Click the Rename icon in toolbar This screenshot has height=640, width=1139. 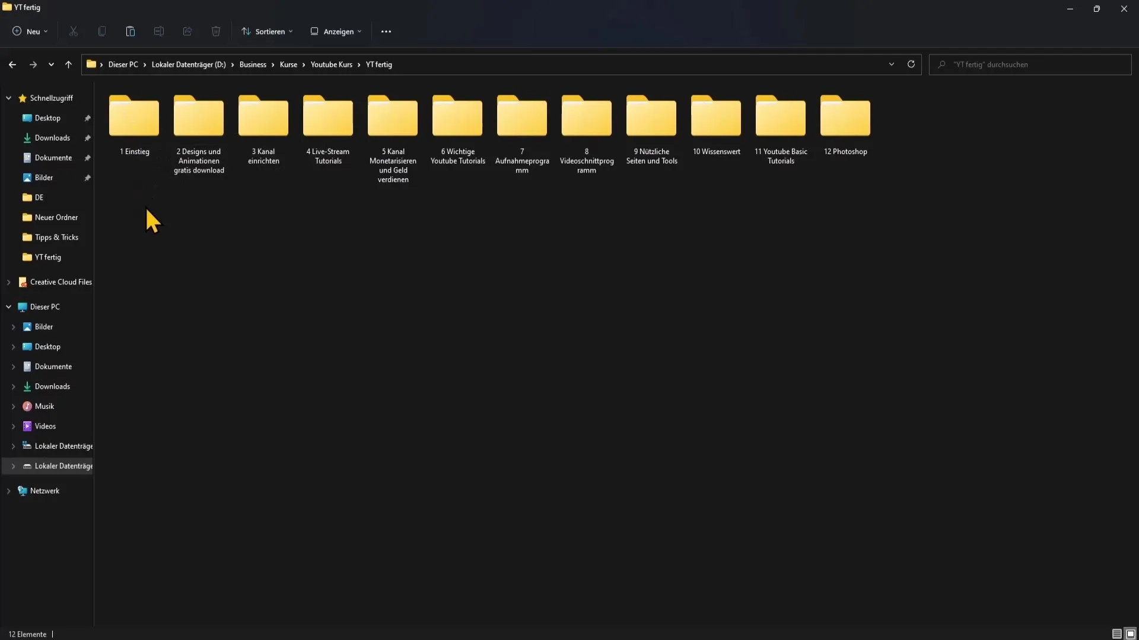click(159, 31)
